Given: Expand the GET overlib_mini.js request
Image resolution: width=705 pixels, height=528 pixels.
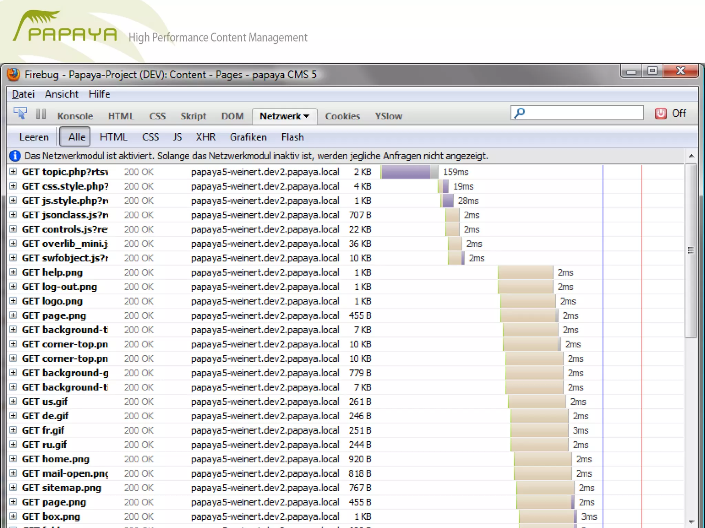Looking at the screenshot, I should click(13, 243).
